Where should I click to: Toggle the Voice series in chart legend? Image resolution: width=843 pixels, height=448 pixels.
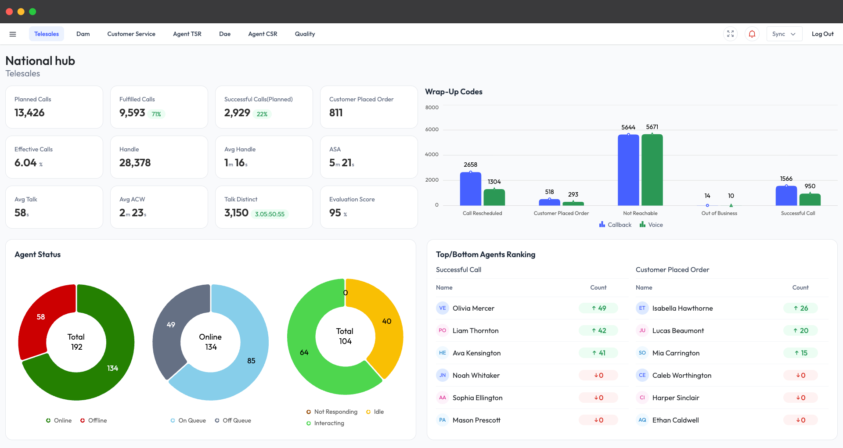pyautogui.click(x=651, y=225)
